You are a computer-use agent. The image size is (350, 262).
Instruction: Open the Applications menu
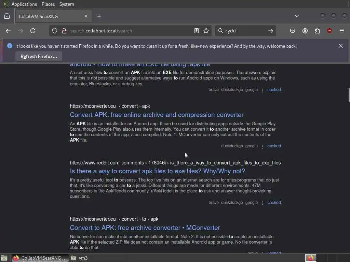click(24, 4)
